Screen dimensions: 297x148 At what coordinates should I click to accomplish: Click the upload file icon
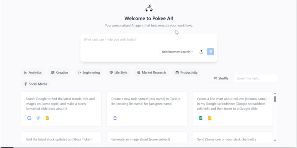[201, 52]
